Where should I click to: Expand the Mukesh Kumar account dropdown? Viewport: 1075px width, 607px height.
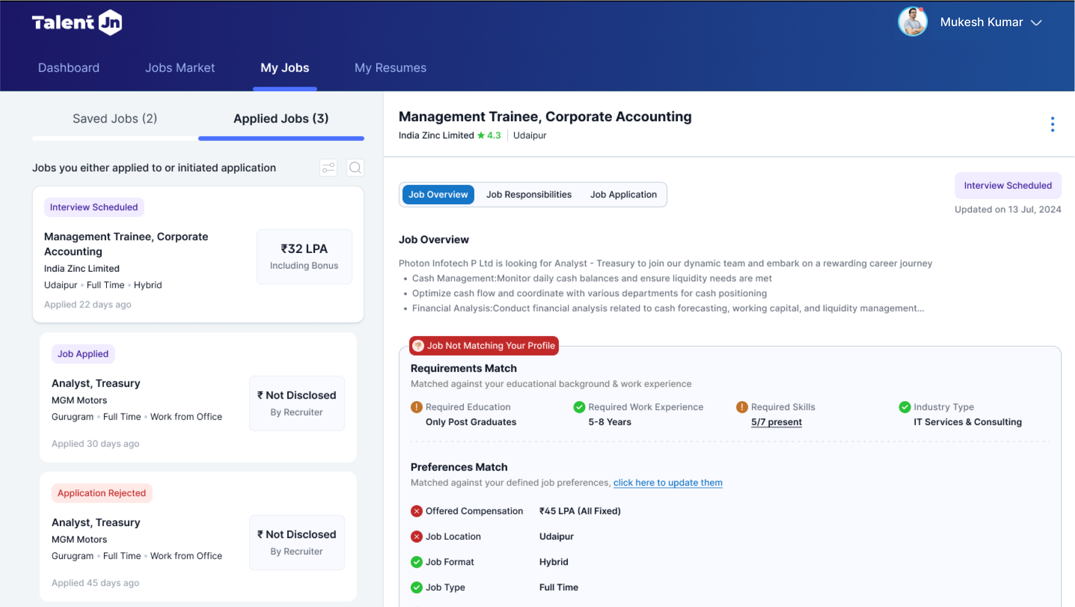[x=1037, y=22]
